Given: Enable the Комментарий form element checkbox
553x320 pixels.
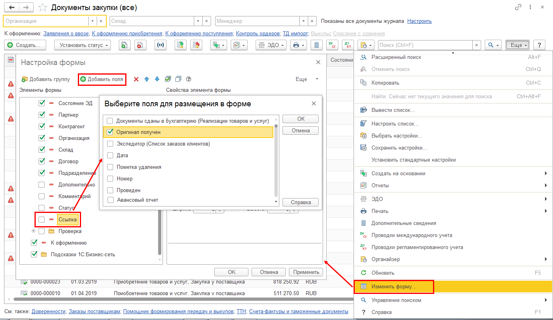Looking at the screenshot, I should (42, 196).
